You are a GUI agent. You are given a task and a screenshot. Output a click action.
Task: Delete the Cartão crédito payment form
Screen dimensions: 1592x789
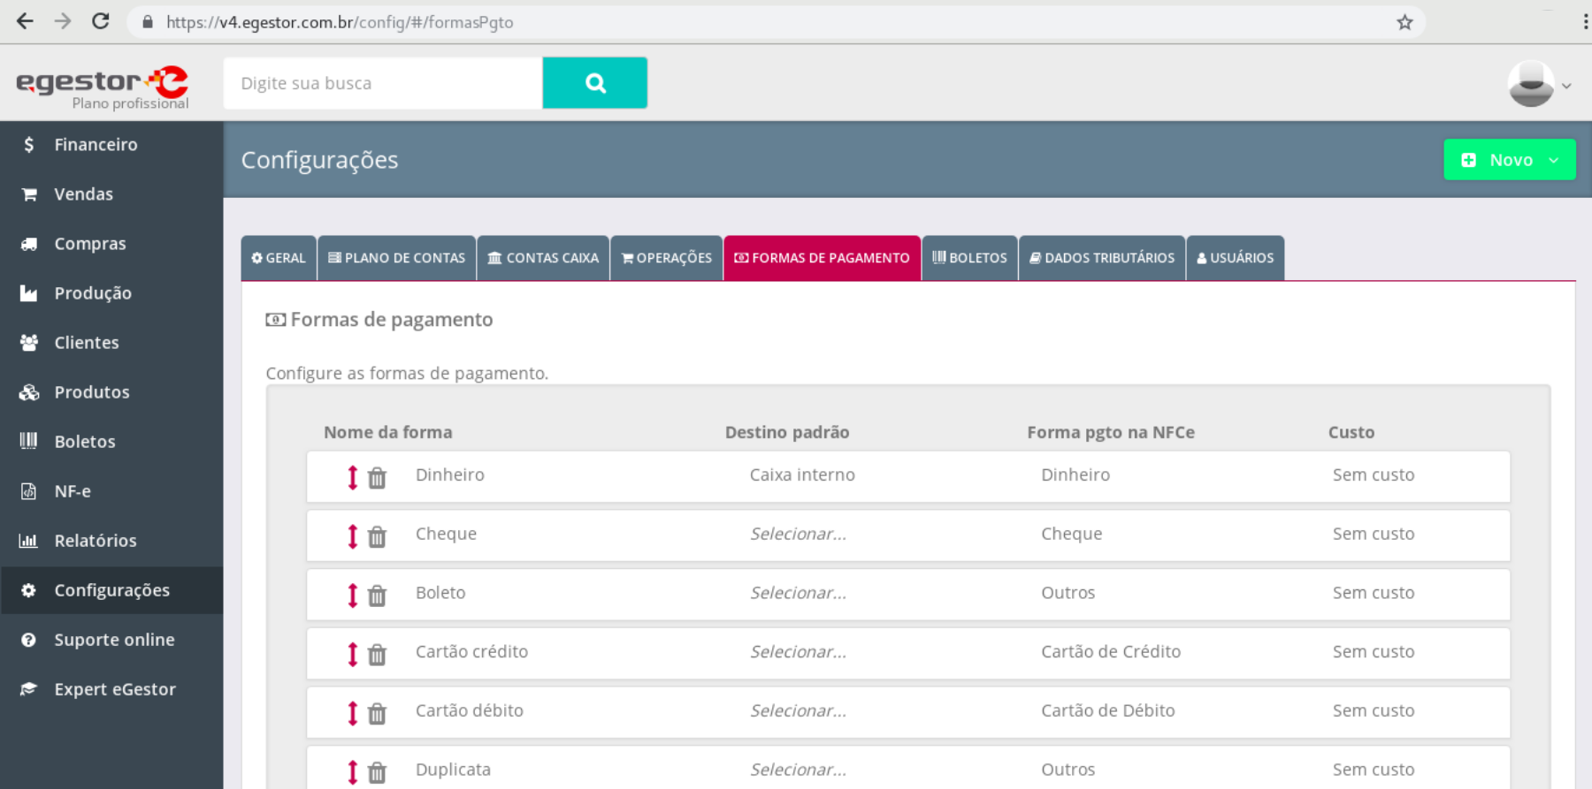pyautogui.click(x=378, y=655)
